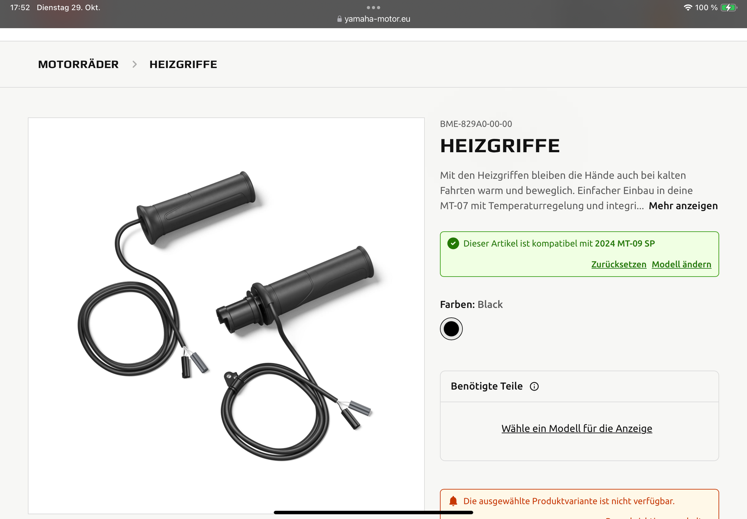
Task: Click the Modell ändern link
Action: pyautogui.click(x=681, y=264)
